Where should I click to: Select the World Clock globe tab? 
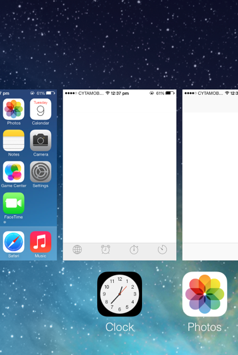tap(77, 249)
